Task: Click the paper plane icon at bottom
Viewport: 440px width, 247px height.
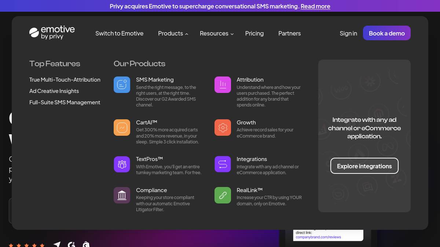Action: point(57,244)
